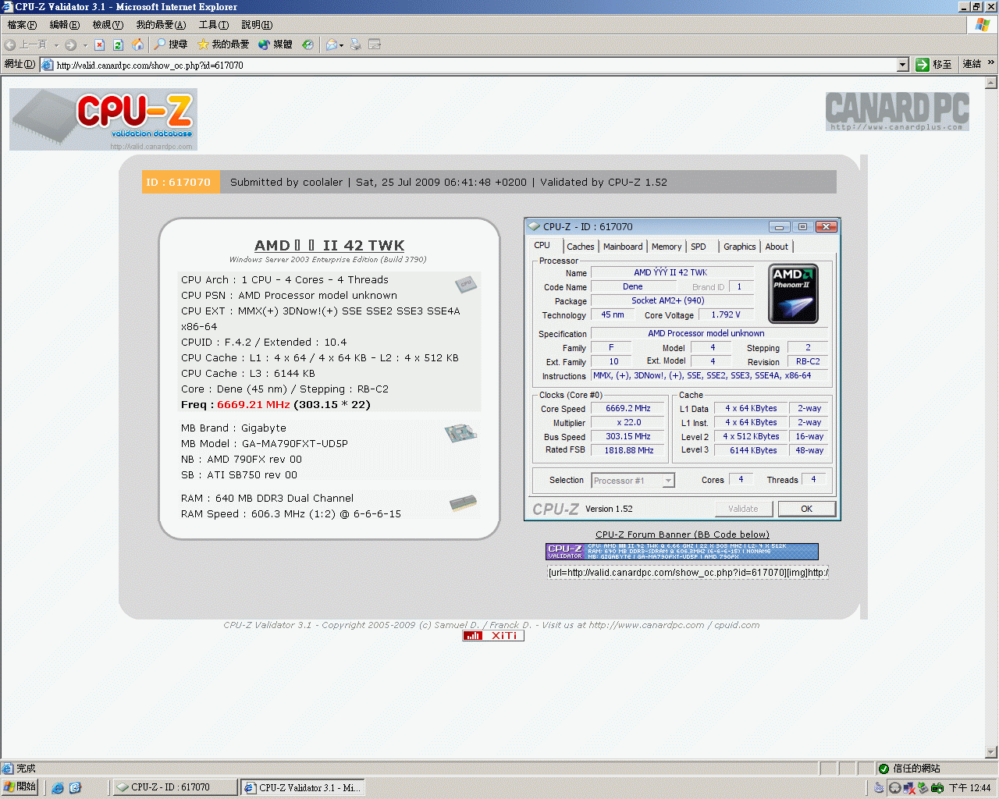Click the red frequency value 6669.21 MHz

(254, 405)
